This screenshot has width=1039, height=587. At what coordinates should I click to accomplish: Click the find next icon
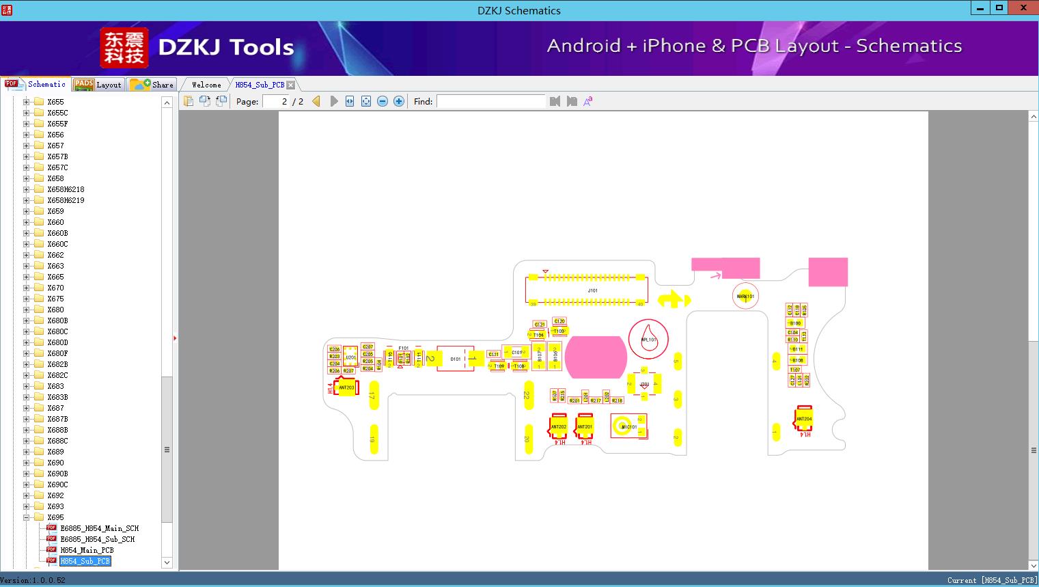tap(572, 101)
